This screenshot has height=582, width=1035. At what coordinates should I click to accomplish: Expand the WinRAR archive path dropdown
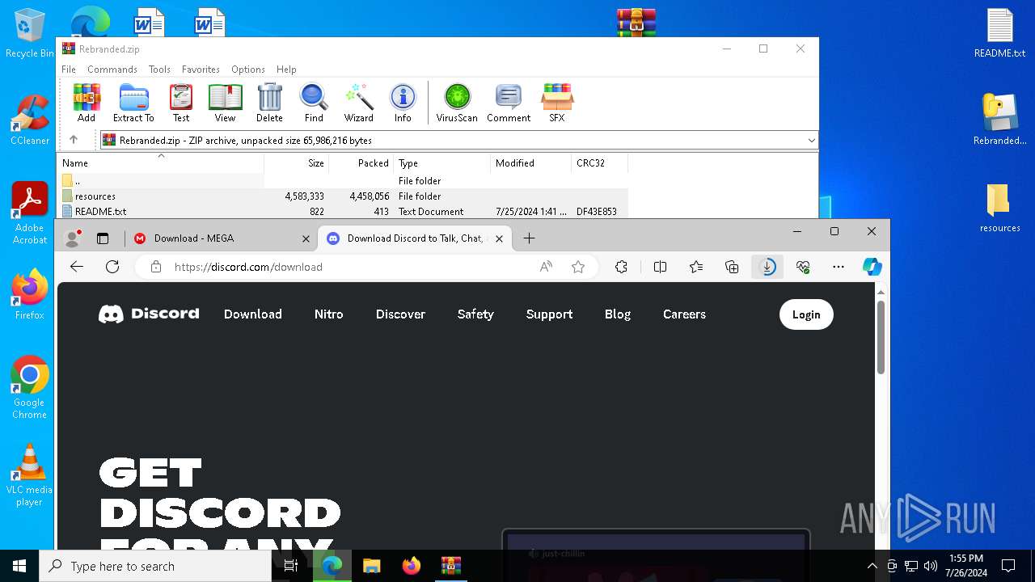[811, 140]
